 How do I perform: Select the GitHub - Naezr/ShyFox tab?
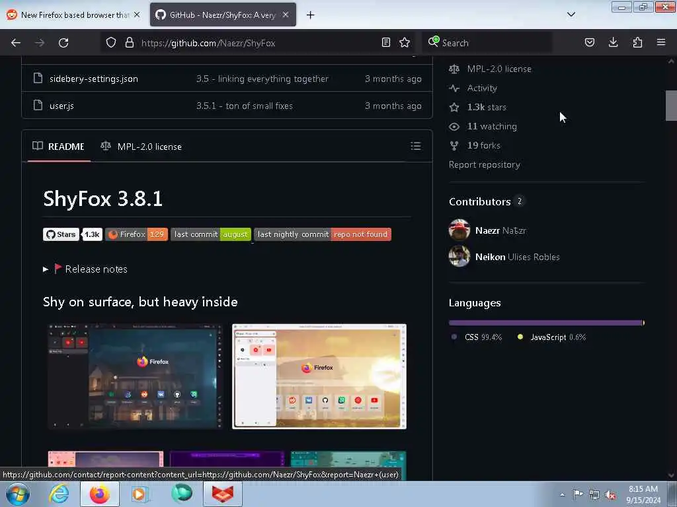(223, 15)
